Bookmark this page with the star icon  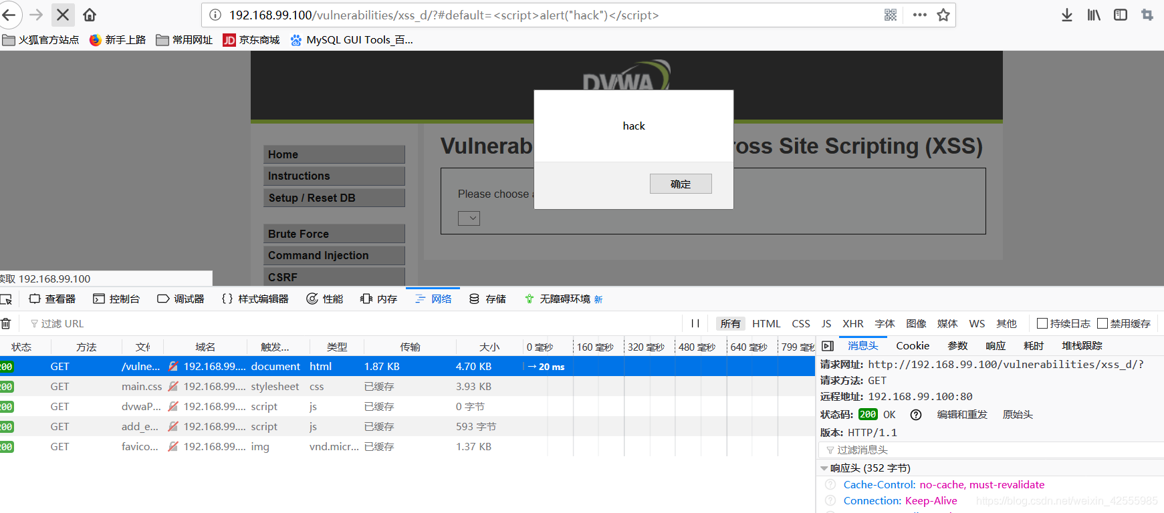[943, 15]
